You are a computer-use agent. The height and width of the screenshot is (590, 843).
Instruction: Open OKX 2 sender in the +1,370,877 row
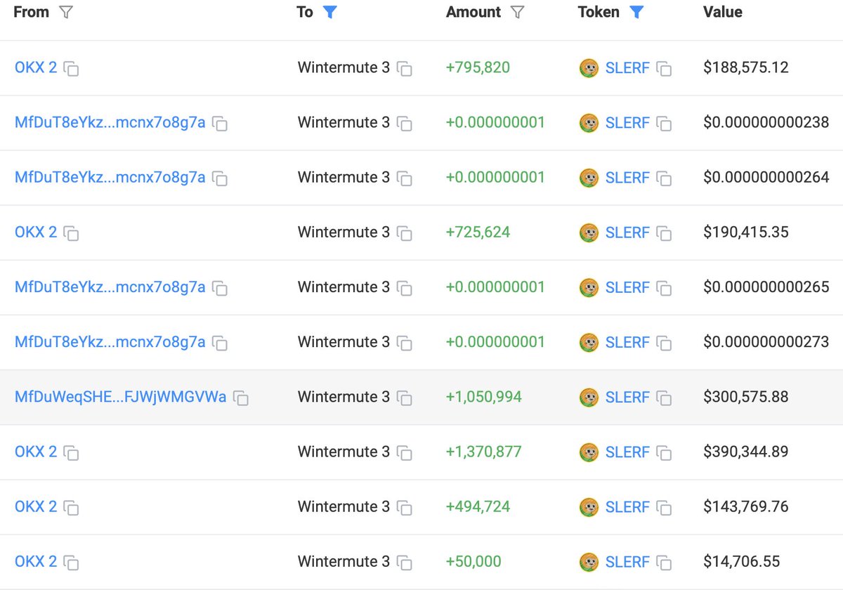36,452
